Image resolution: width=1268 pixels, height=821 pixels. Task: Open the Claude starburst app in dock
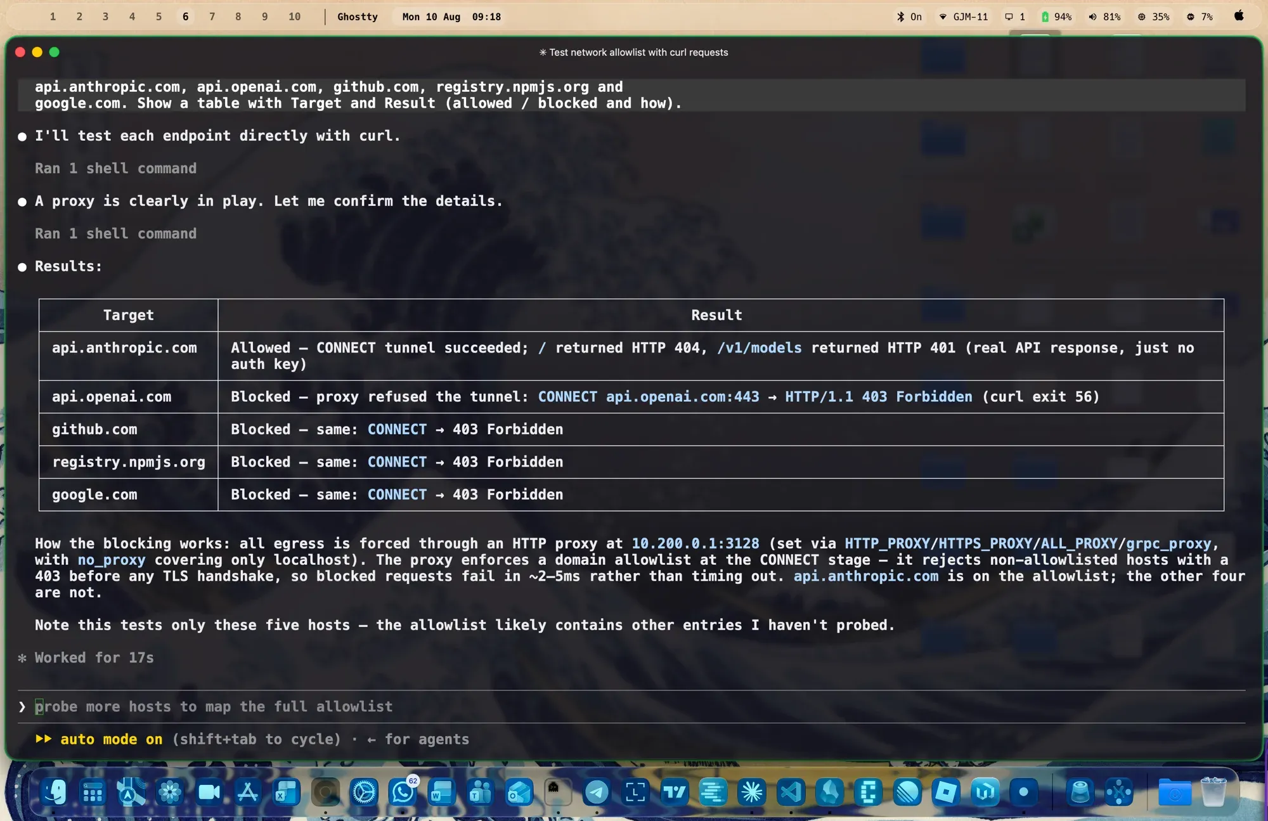click(x=752, y=792)
